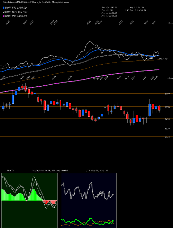Viewport: 173px width, 228px height.
Task: Click the 1576 price level label
Action: point(167,107)
